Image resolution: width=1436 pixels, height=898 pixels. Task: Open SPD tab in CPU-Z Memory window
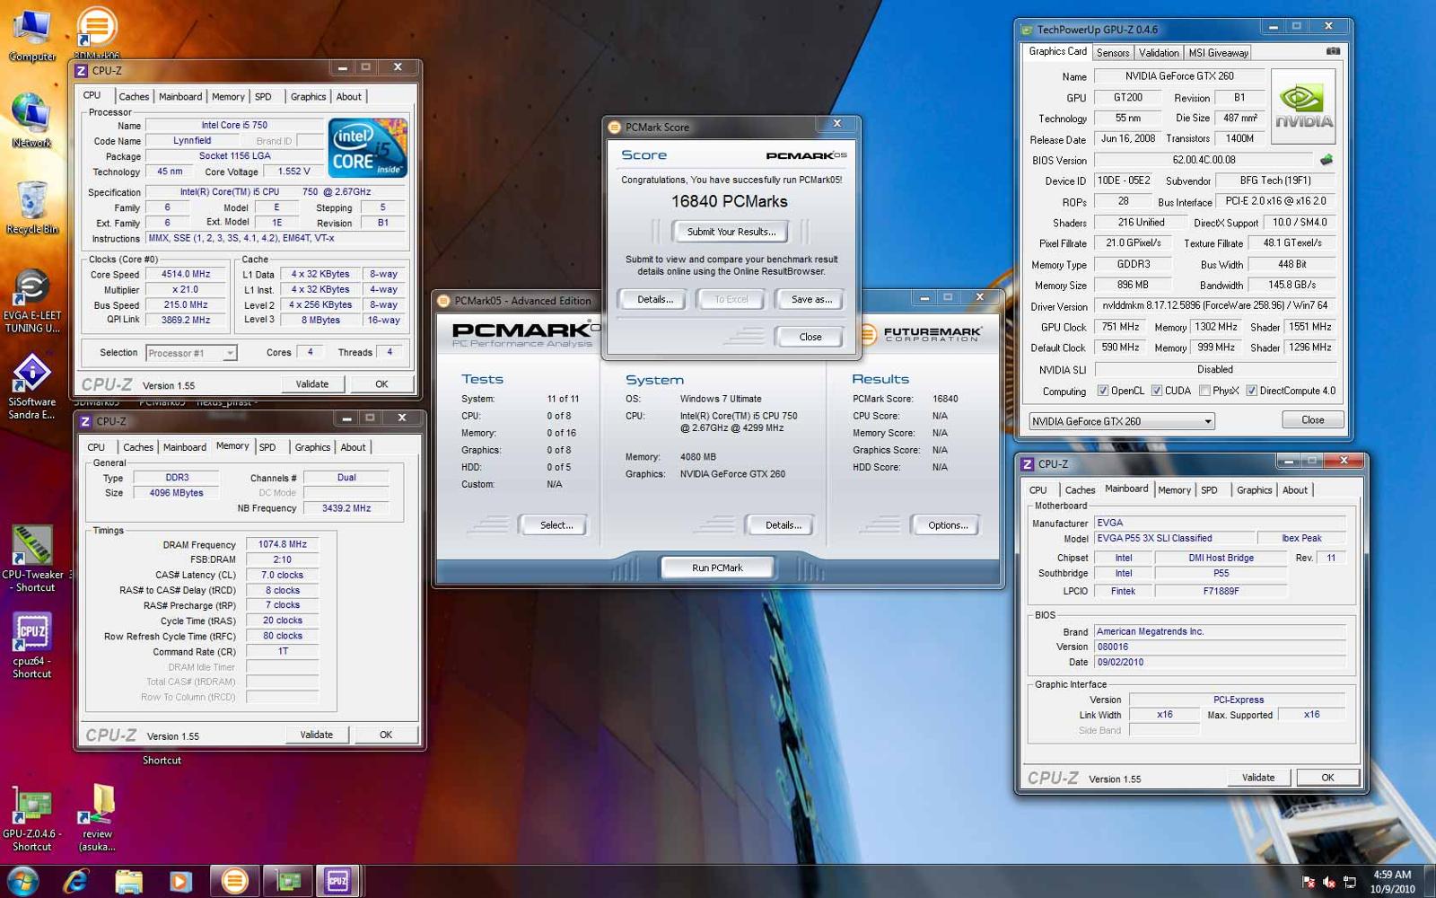coord(267,447)
